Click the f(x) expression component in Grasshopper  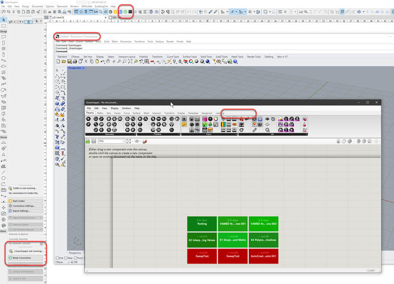pos(304,130)
